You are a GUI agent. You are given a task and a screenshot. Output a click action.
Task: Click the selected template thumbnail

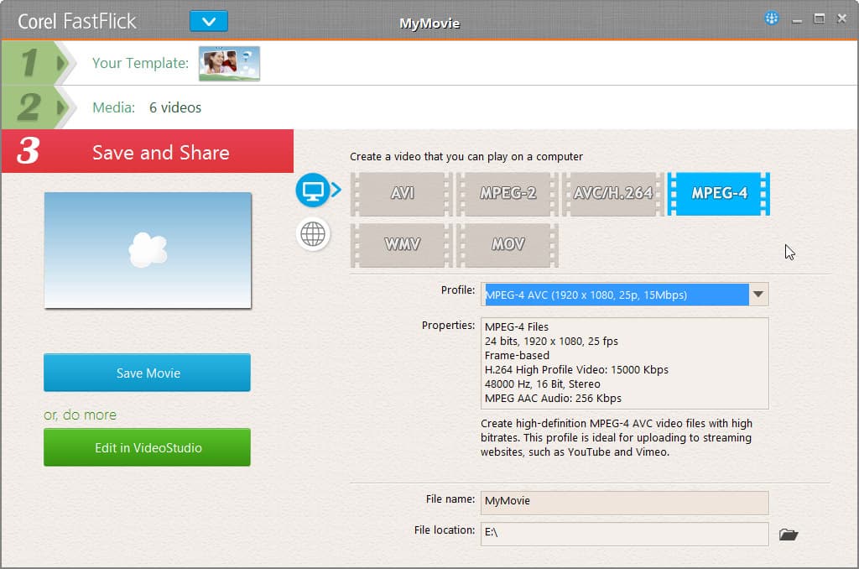pyautogui.click(x=229, y=64)
